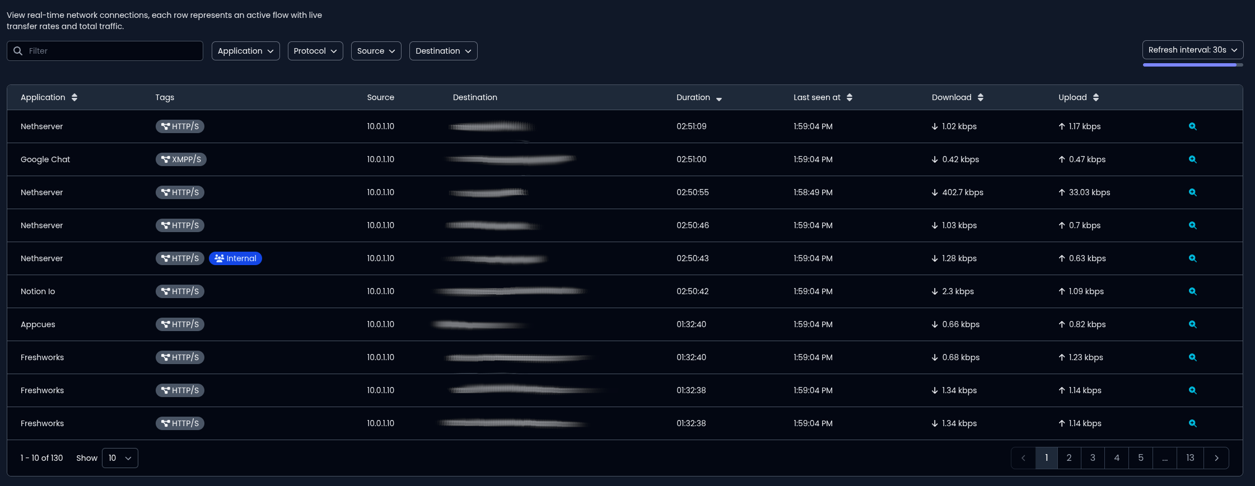Open the Protocol filter dropdown
1255x486 pixels.
click(x=315, y=51)
